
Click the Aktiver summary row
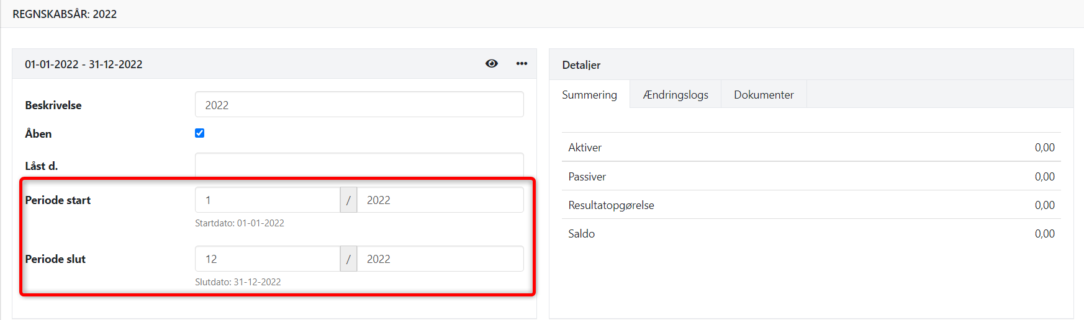pyautogui.click(x=811, y=148)
